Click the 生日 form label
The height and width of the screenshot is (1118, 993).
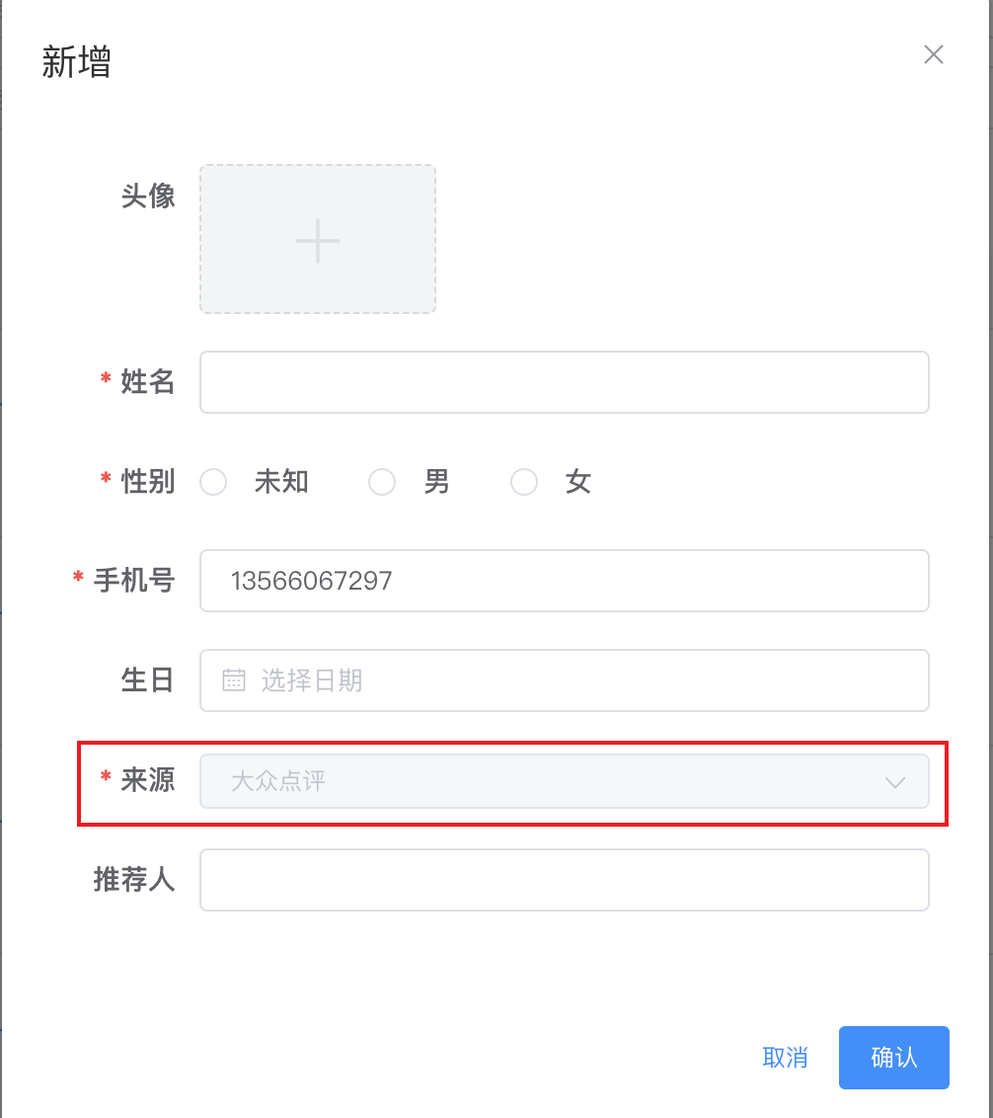coord(148,680)
